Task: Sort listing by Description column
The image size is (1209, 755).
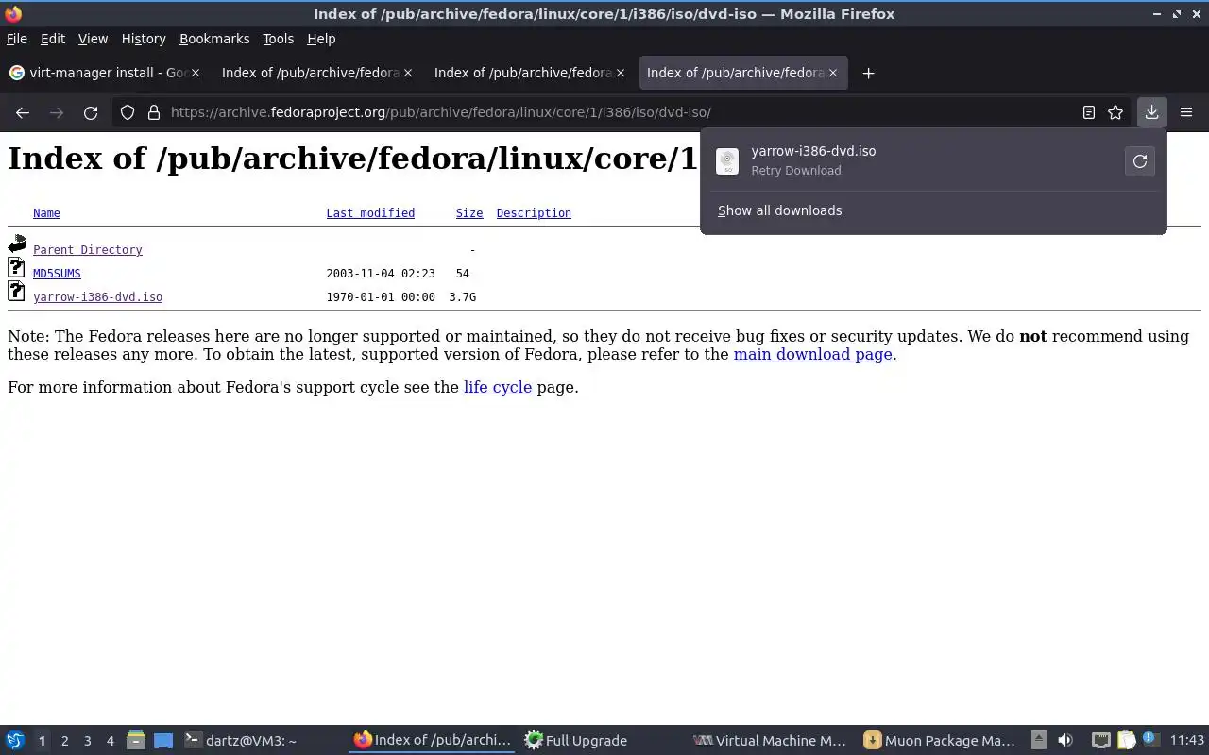Action: (534, 213)
